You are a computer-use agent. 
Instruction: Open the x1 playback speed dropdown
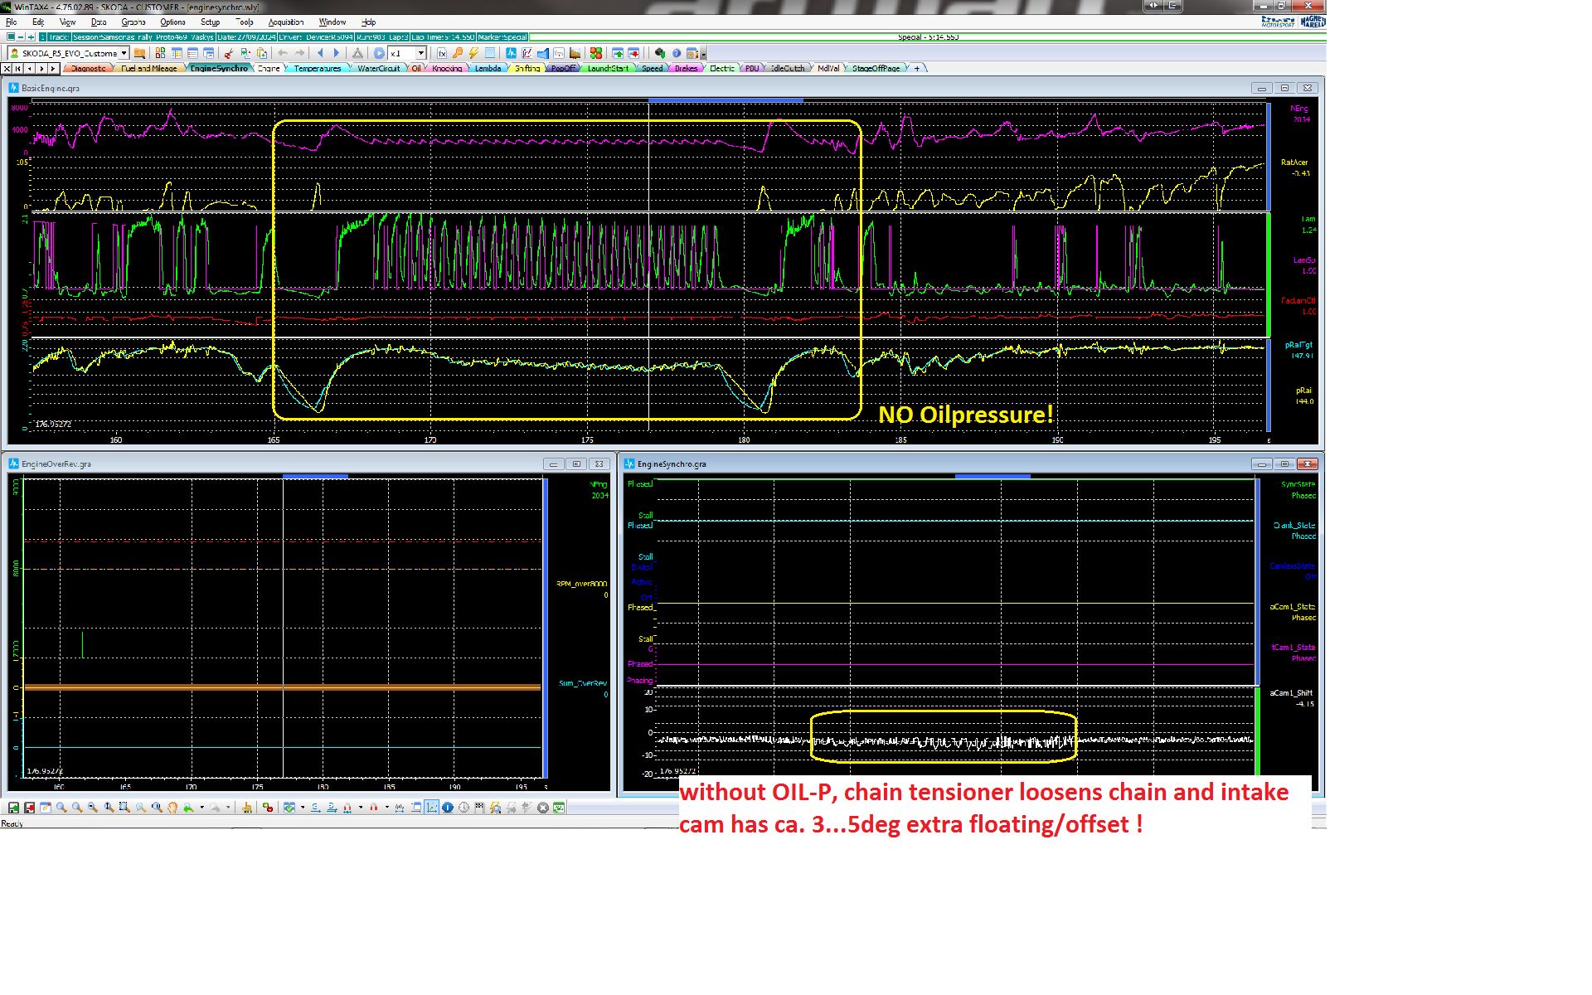420,53
